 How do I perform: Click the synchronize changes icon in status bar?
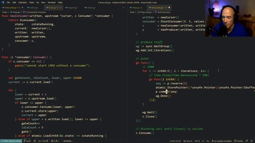tap(35, 141)
